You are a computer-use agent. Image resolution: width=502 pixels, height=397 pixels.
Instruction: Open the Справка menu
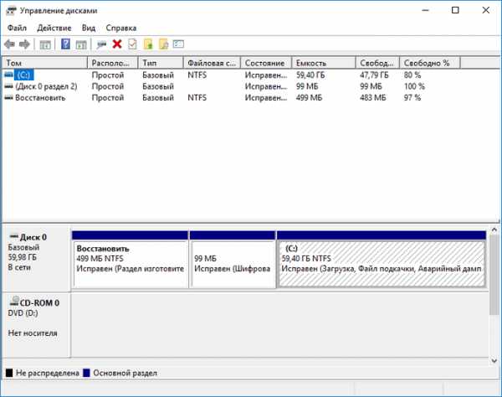121,28
